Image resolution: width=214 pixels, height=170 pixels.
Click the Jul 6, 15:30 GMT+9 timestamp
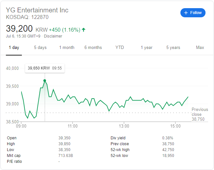click(x=23, y=36)
